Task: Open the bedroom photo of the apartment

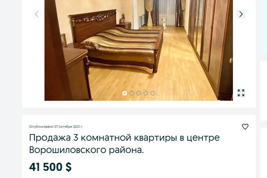Action: click(139, 50)
